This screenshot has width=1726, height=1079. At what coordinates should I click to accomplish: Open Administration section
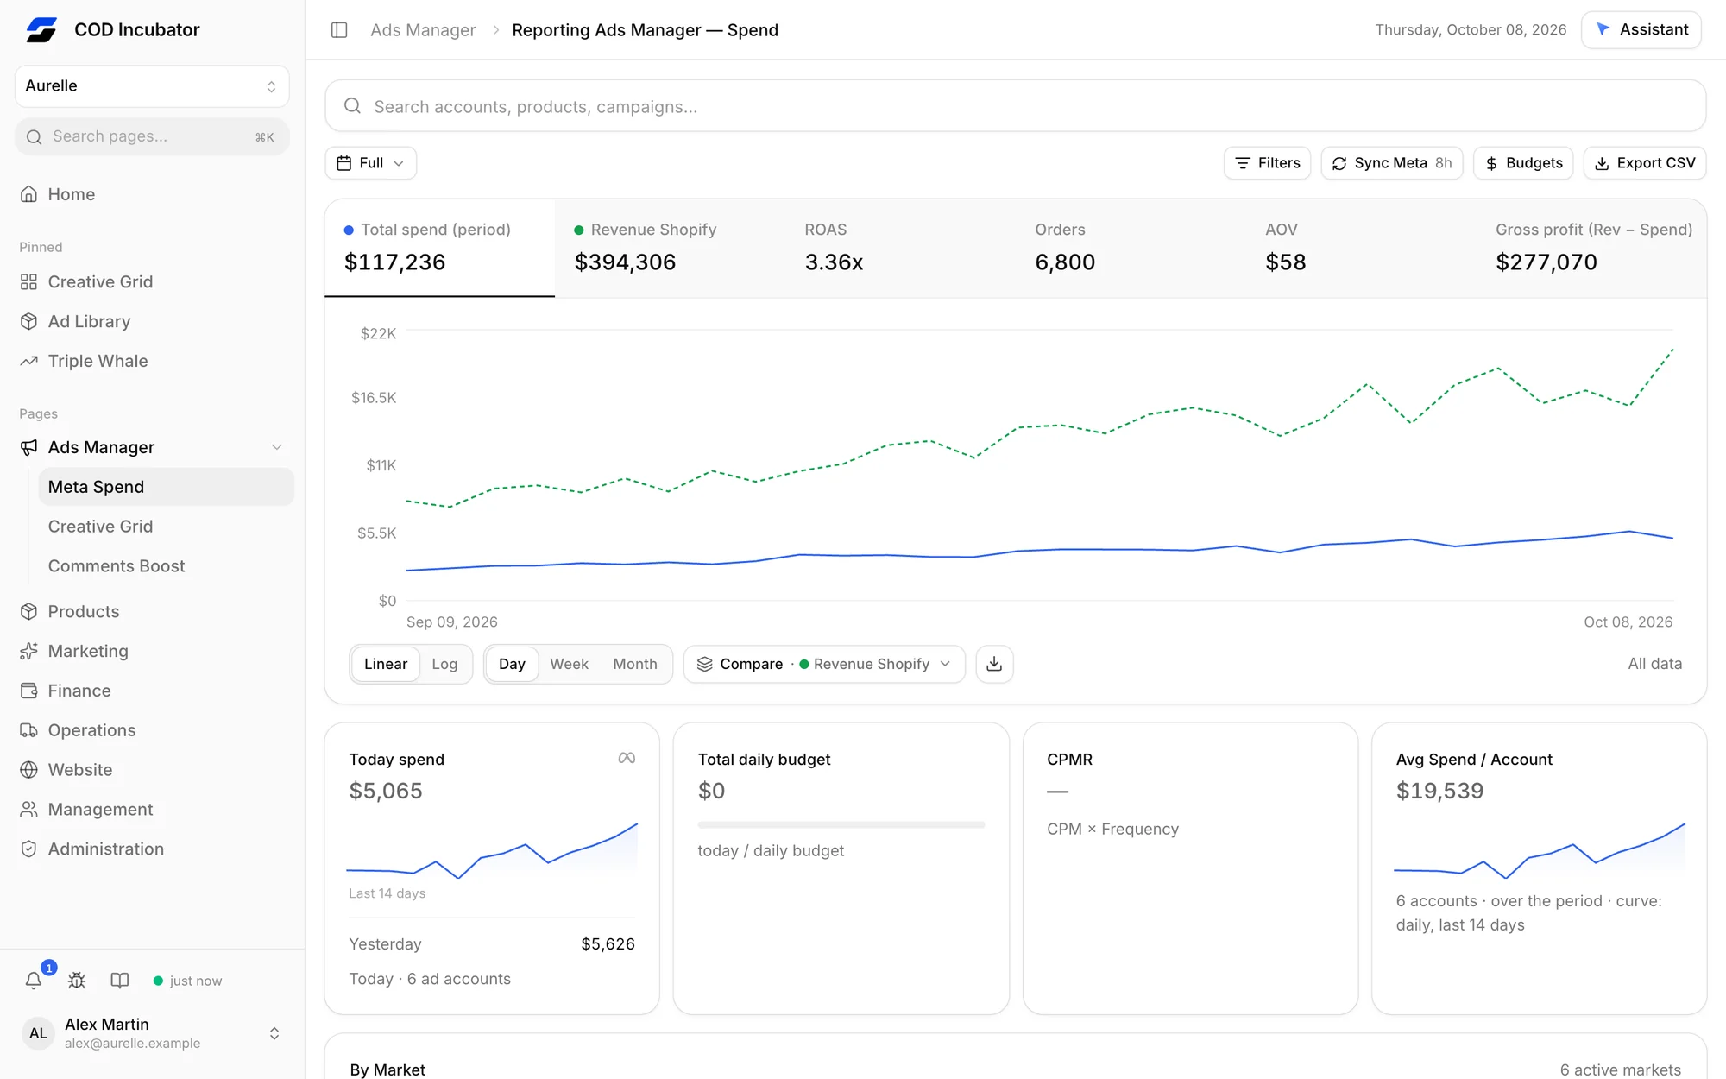152,849
